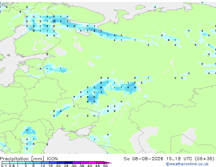Click the legend scale label 25
The height and width of the screenshot is (167, 216).
[66, 166]
